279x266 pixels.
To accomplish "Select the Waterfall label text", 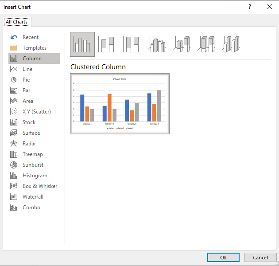I will pyautogui.click(x=33, y=197).
